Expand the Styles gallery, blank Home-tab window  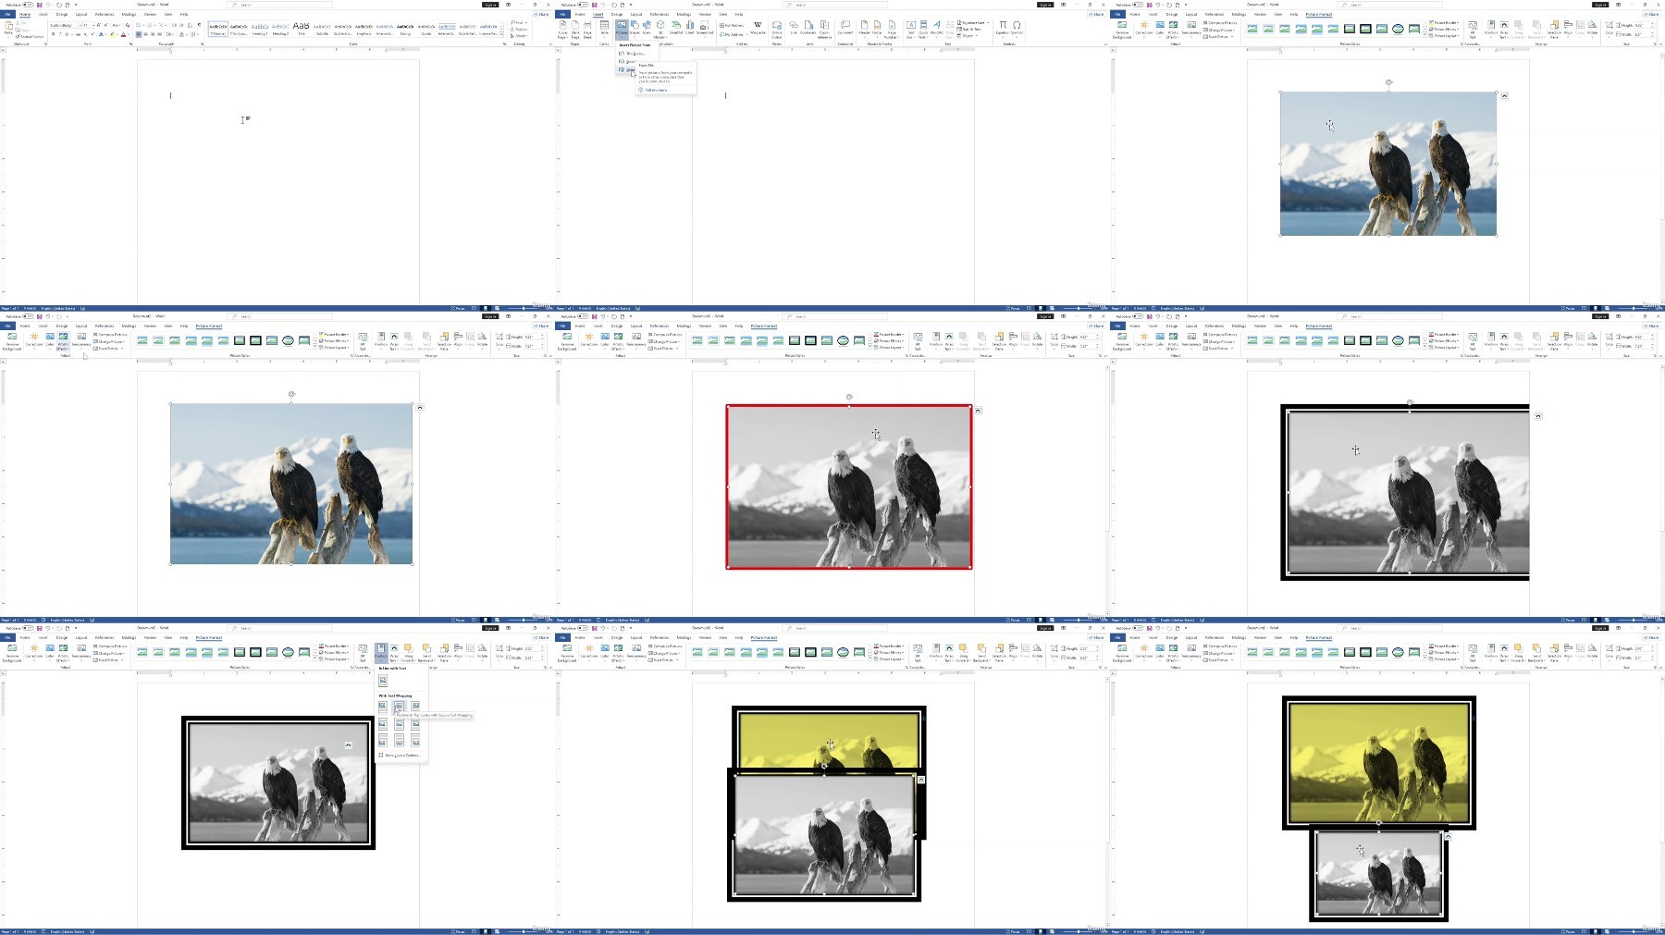click(501, 34)
